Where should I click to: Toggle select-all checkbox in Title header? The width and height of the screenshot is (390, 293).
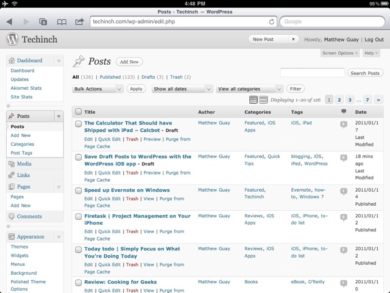tap(79, 111)
